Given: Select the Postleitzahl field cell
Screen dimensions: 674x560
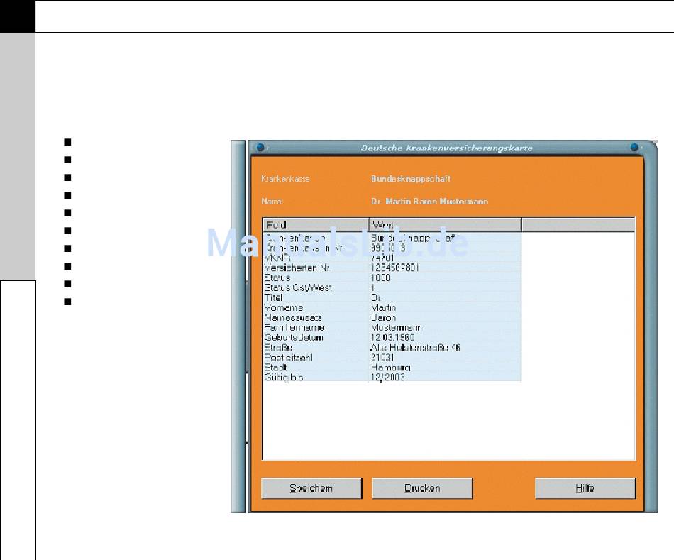Looking at the screenshot, I should (289, 358).
